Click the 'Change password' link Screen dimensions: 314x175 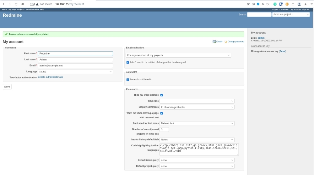(x=235, y=42)
